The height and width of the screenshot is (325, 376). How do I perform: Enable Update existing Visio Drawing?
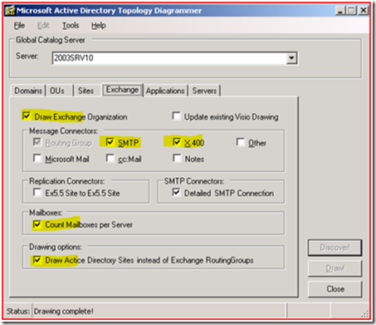click(176, 116)
